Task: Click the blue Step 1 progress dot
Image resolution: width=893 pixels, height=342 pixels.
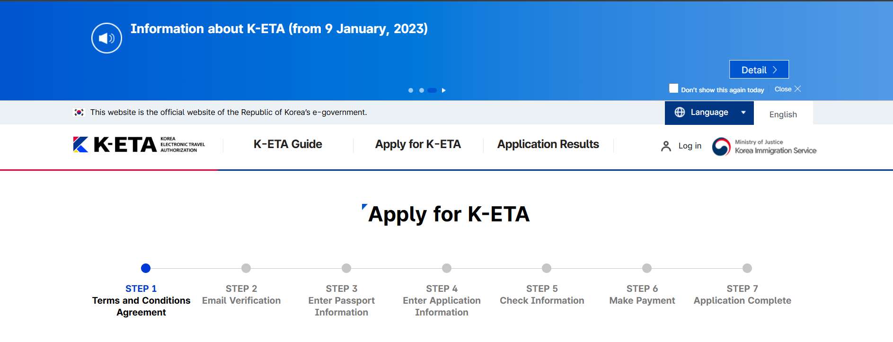Action: tap(145, 268)
